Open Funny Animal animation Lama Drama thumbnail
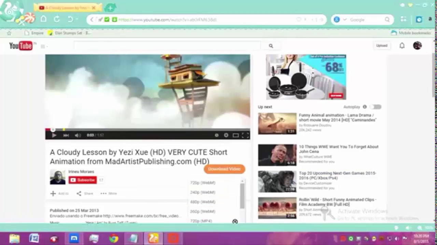 (x=277, y=124)
